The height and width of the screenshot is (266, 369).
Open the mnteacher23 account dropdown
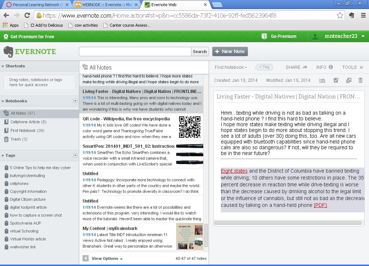[363, 36]
